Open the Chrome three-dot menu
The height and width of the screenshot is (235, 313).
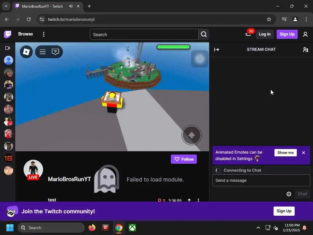pos(306,19)
